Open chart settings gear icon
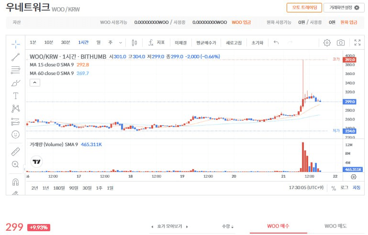368x235 pixels. [x=327, y=43]
